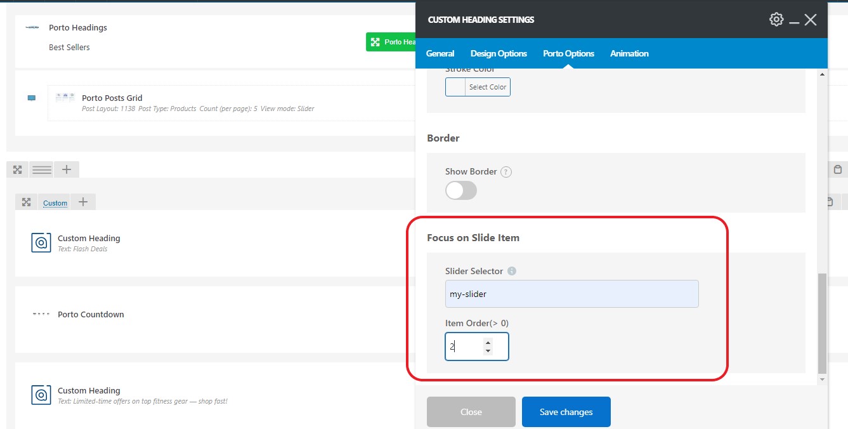848x429 pixels.
Task: Increase Item Order with the up arrow
Action: [x=488, y=343]
